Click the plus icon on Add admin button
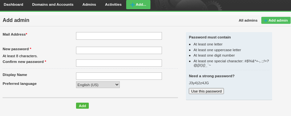The image size is (291, 116). pyautogui.click(x=266, y=21)
